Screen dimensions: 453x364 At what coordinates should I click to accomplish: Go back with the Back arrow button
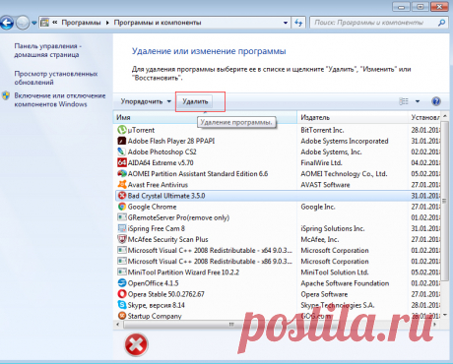coord(7,23)
